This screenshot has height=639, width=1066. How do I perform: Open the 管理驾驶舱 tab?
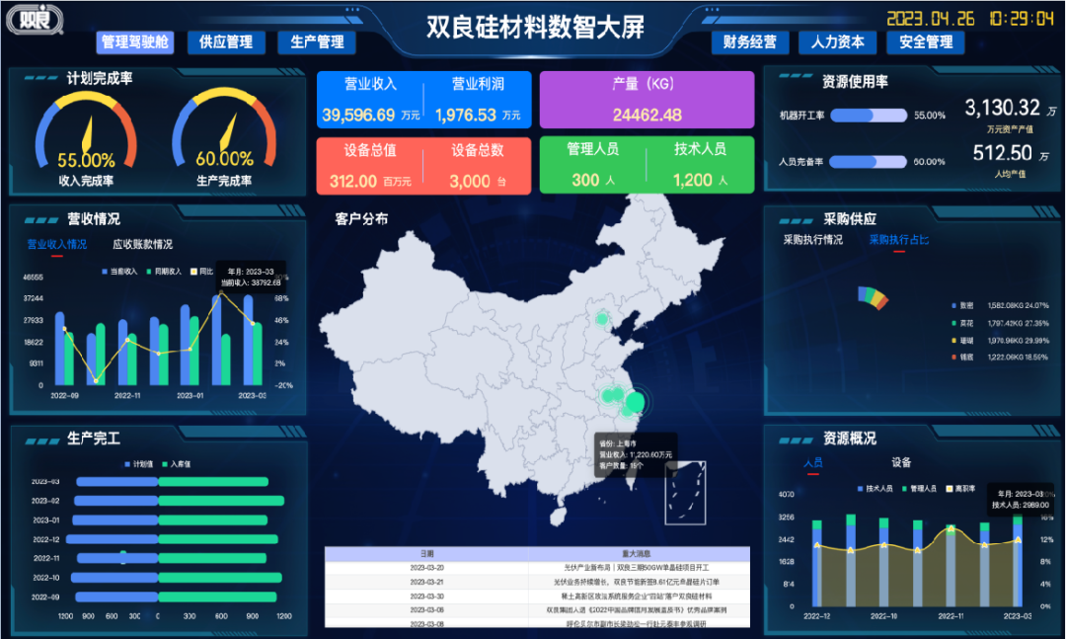pyautogui.click(x=134, y=42)
